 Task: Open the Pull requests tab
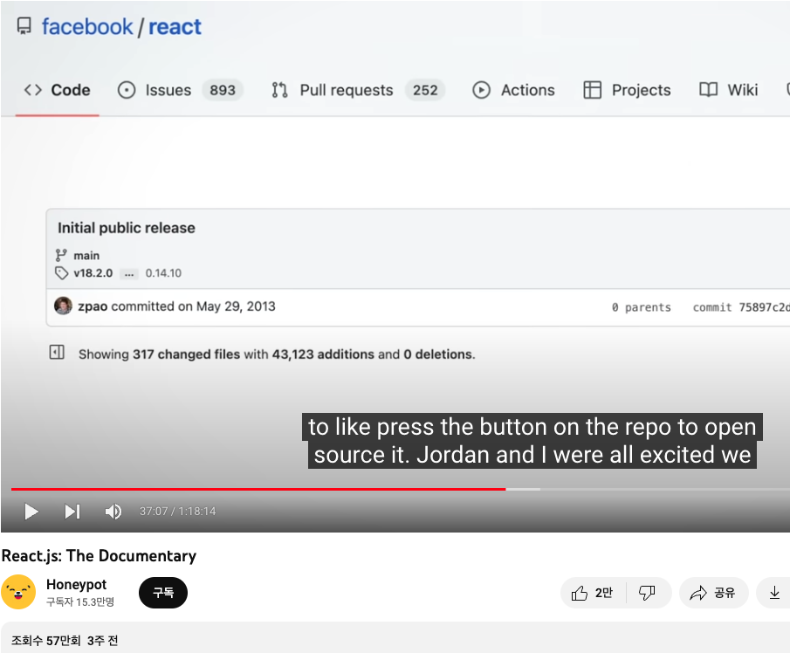click(346, 90)
